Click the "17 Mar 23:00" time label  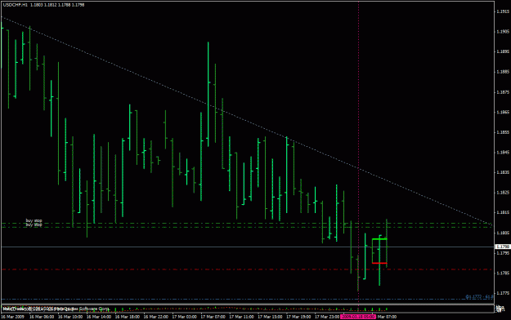coord(327,317)
